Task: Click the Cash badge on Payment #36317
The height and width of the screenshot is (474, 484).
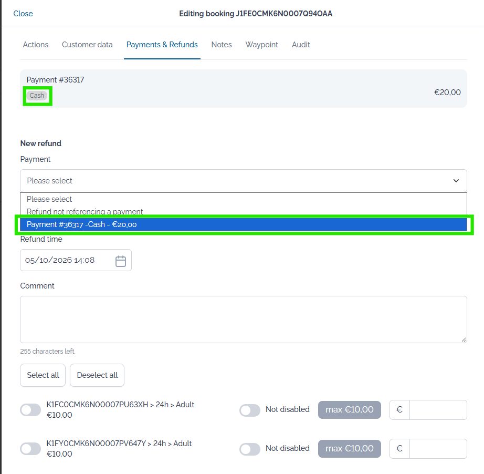Action: pyautogui.click(x=37, y=96)
